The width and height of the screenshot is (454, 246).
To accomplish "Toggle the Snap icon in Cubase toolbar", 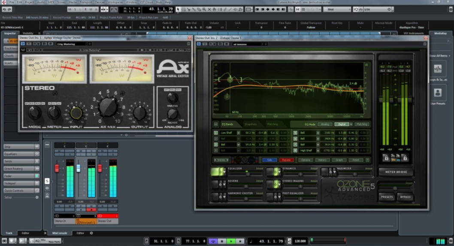I will [x=298, y=9].
